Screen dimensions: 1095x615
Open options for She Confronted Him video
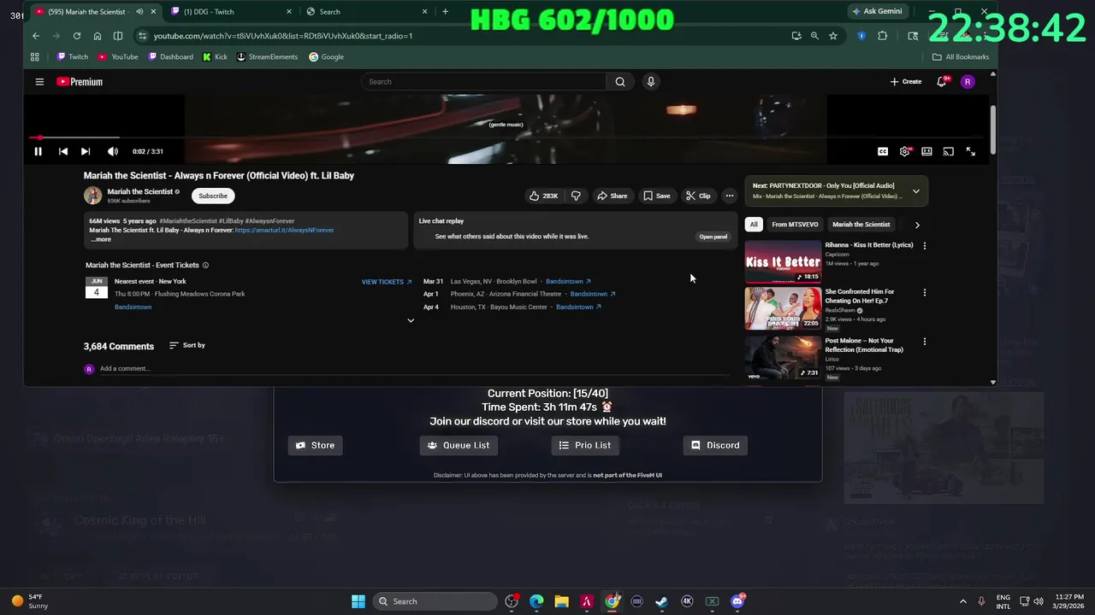pyautogui.click(x=924, y=293)
